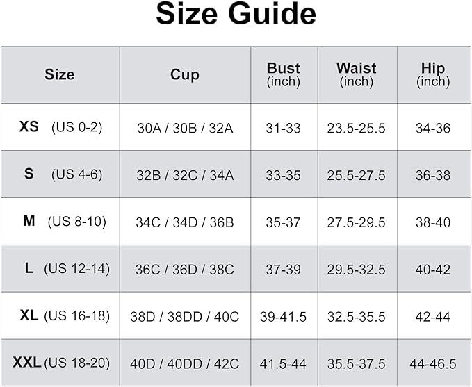Select the XL (US 16-18) size cell

pos(60,315)
